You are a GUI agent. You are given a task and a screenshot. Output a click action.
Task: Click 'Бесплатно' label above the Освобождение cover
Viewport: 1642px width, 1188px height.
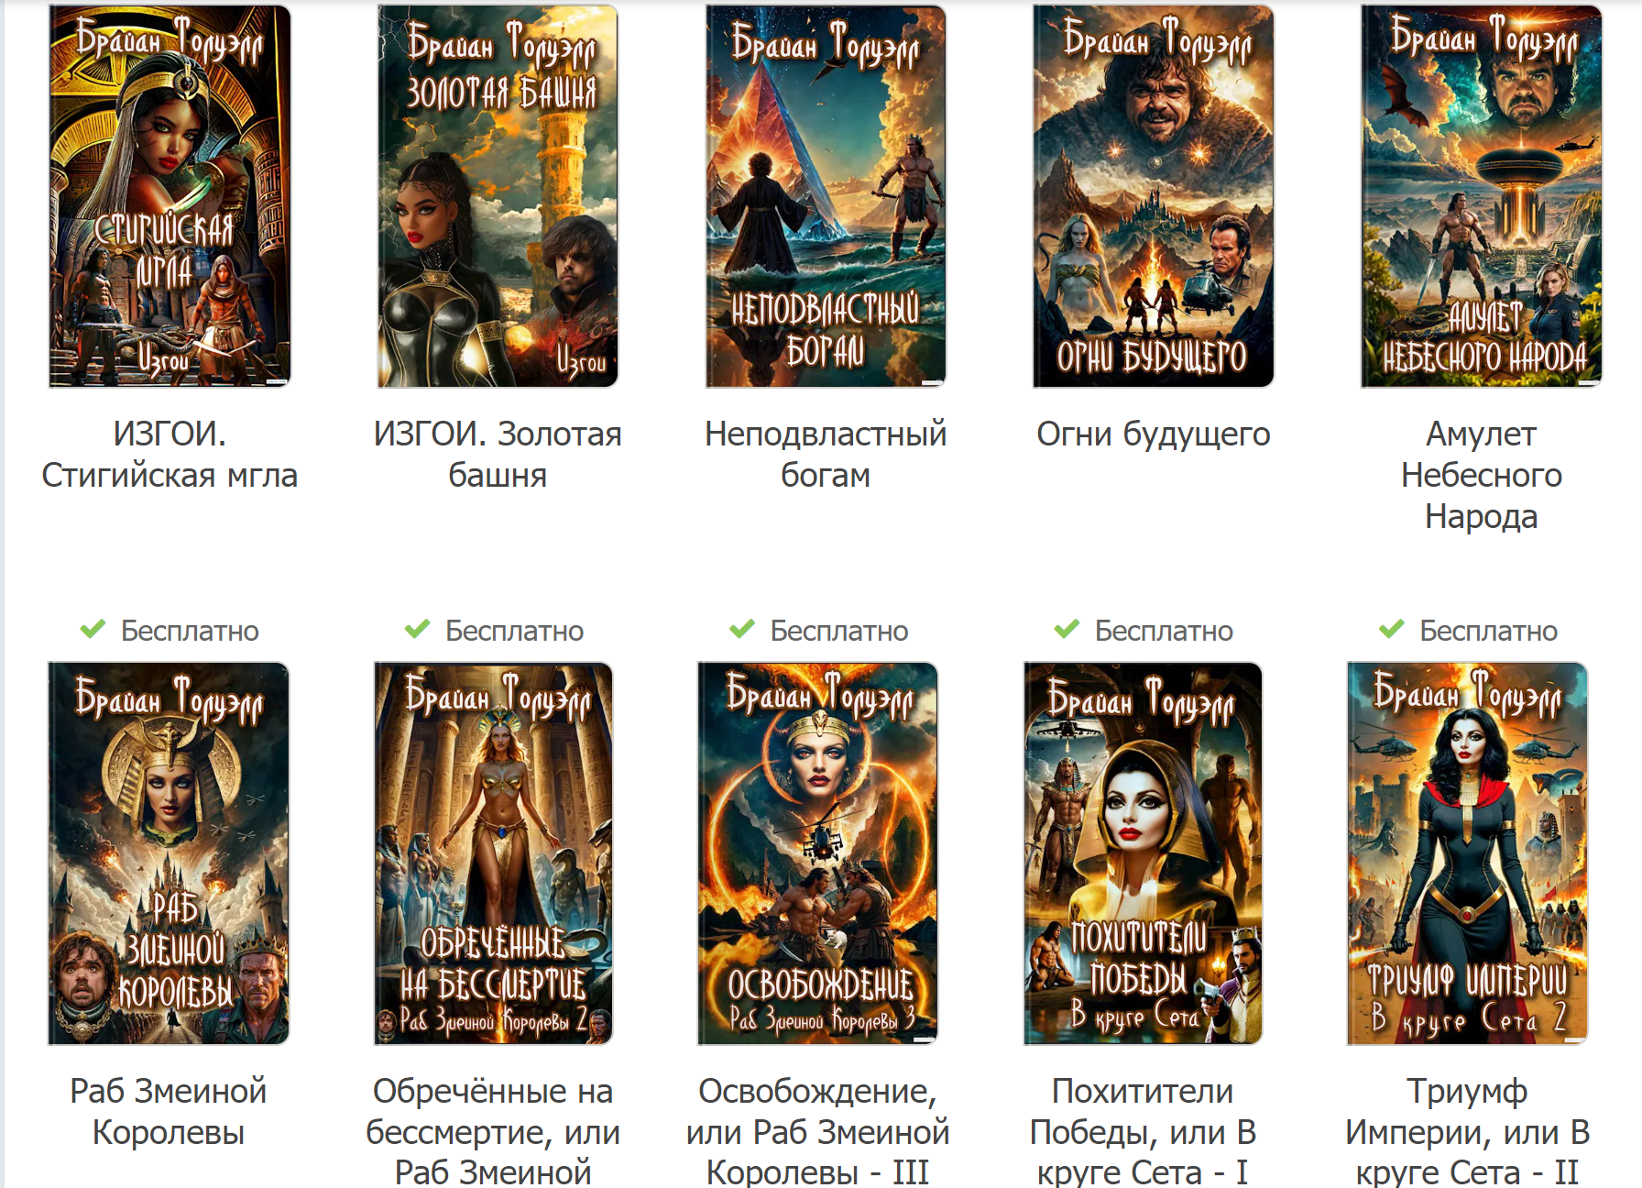[x=839, y=631]
